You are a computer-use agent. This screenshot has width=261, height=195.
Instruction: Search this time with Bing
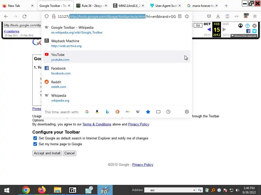pyautogui.click(x=107, y=112)
